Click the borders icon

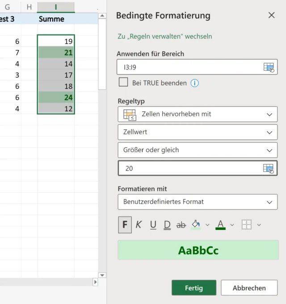click(246, 225)
